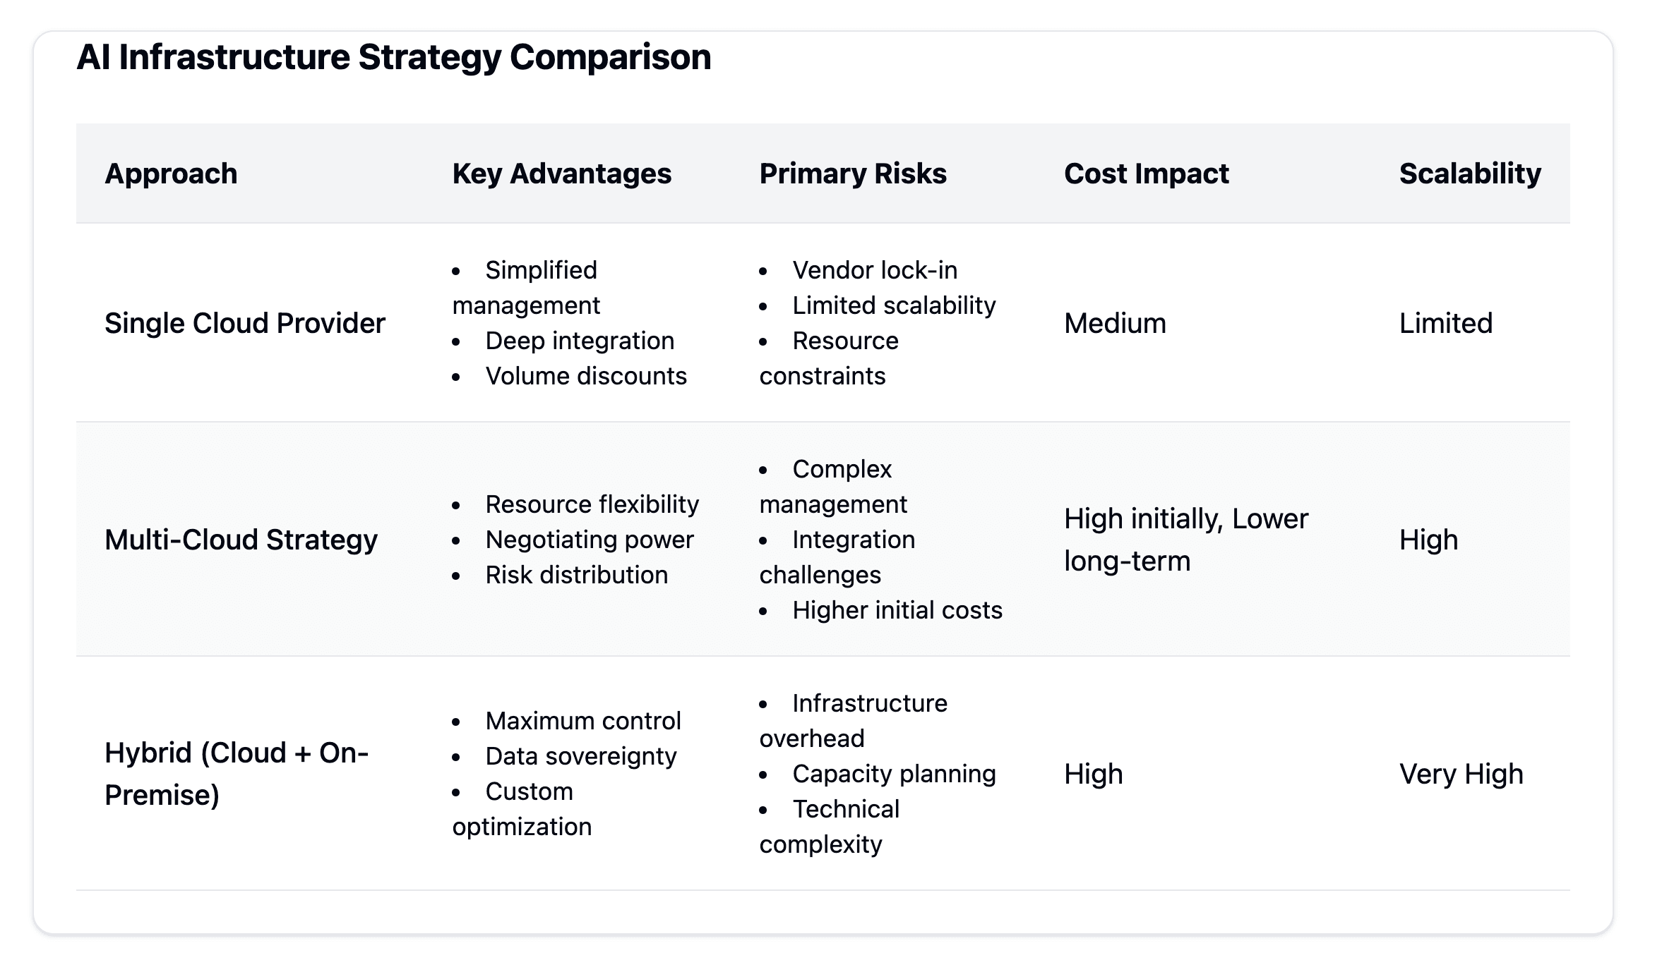Select the 'Data sovereignty' bullet item
The image size is (1662, 972).
click(581, 756)
